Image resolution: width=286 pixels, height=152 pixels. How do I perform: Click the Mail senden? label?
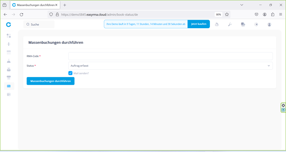[81, 73]
